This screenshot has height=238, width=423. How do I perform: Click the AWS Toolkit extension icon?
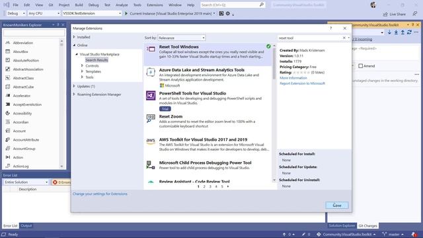[151, 141]
